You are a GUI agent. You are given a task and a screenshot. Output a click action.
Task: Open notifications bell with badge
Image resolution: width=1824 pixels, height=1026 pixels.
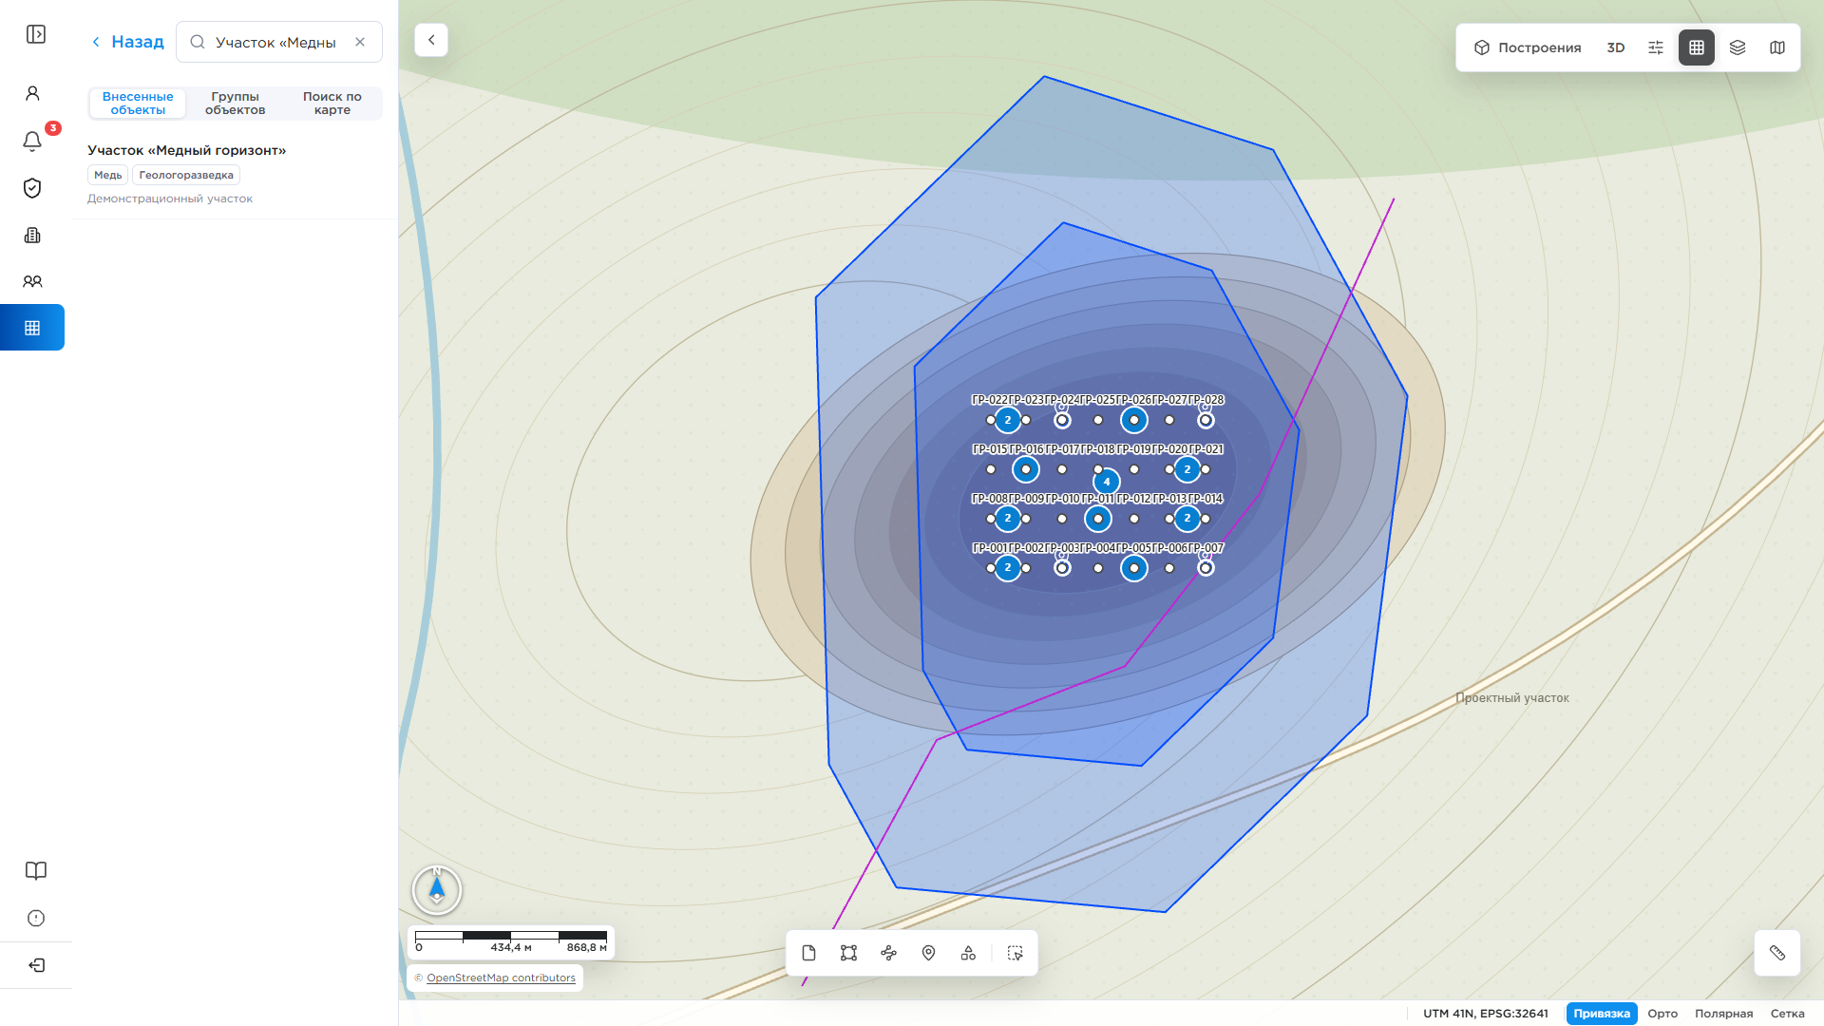32,141
